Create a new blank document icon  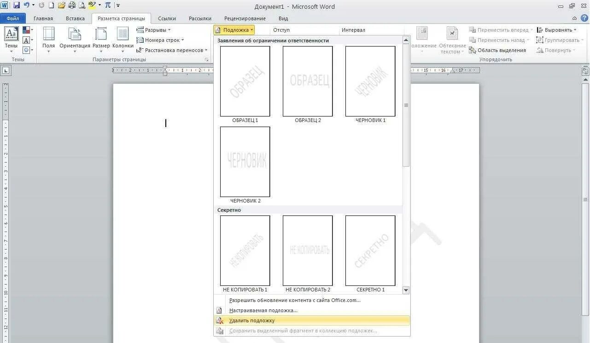pos(51,6)
